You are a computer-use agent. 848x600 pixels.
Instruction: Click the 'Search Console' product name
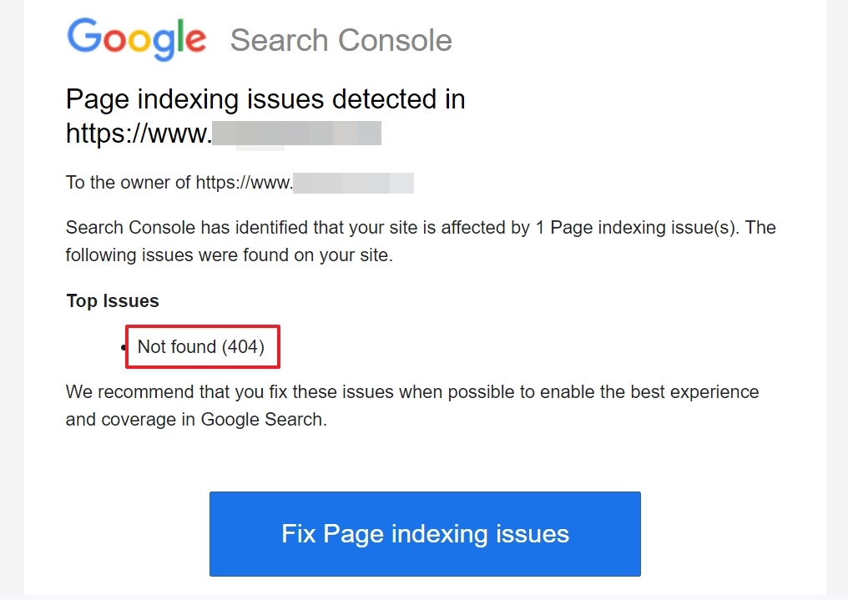point(341,40)
